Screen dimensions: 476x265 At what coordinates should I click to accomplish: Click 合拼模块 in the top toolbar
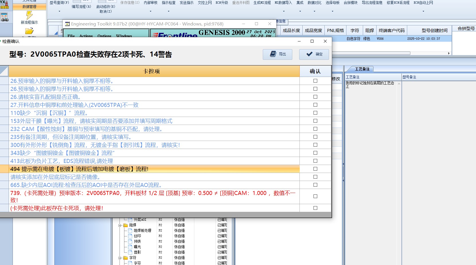point(350,3)
